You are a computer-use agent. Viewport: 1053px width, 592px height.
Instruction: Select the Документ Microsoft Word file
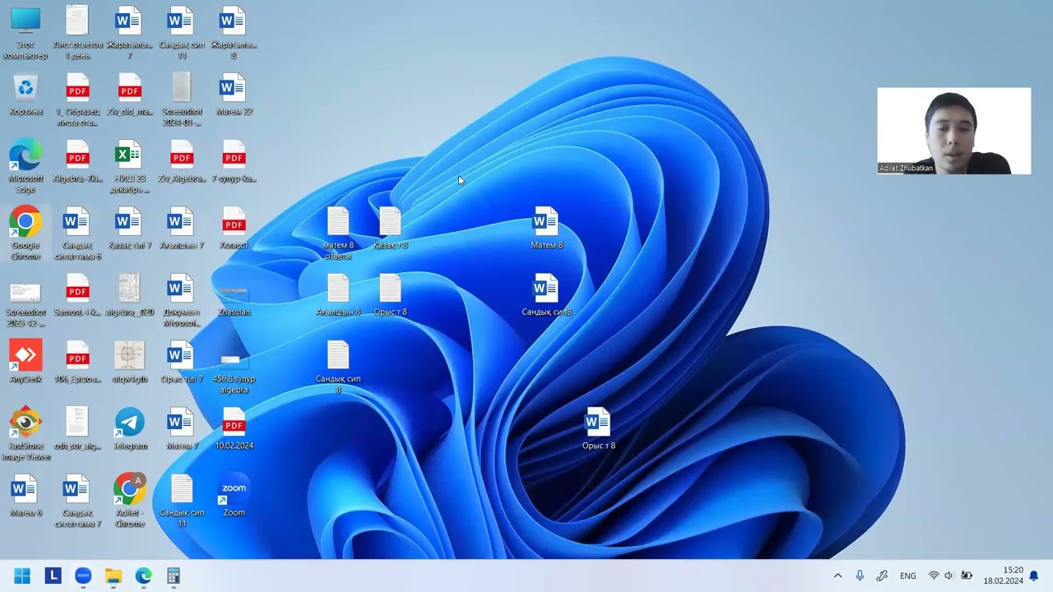coord(182,300)
